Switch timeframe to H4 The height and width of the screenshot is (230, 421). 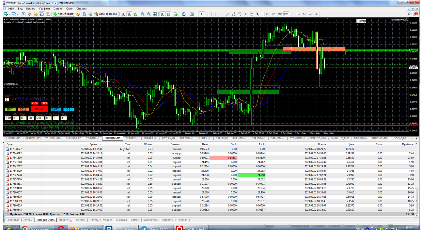pos(298,14)
